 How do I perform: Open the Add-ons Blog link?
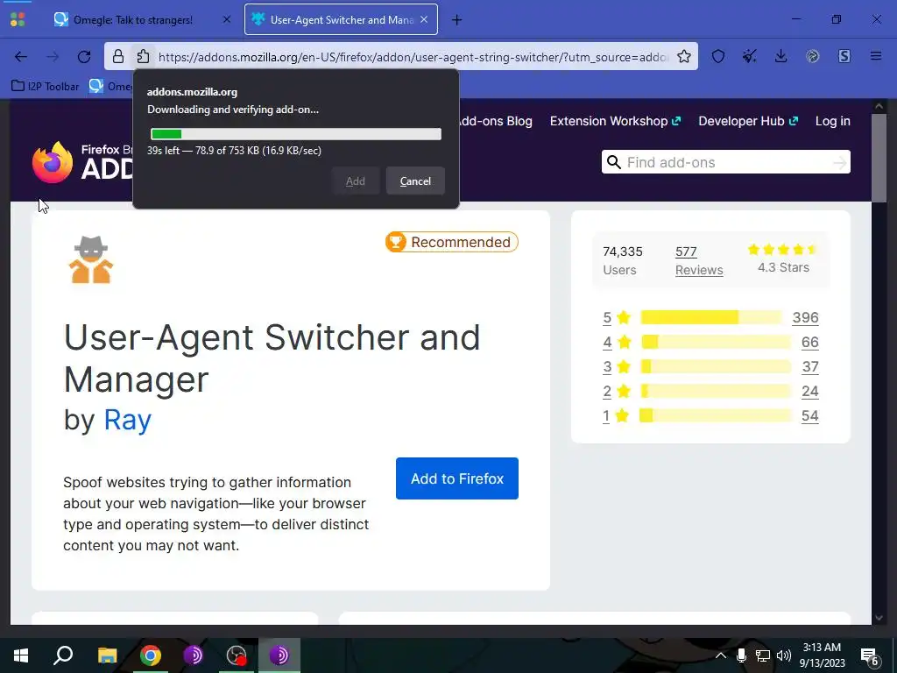click(496, 121)
